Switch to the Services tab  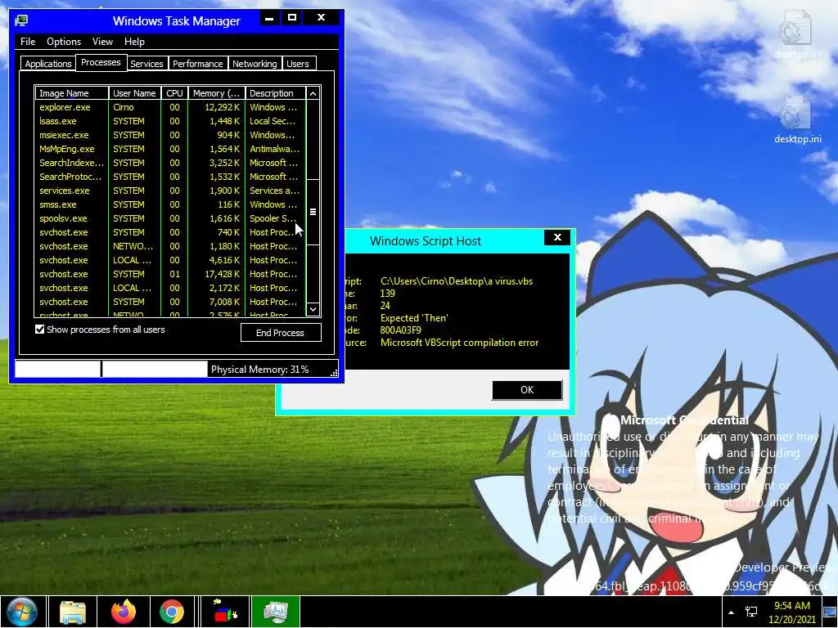click(146, 64)
